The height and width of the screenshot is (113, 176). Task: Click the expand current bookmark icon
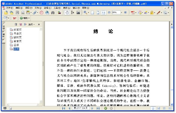(x=25, y=24)
